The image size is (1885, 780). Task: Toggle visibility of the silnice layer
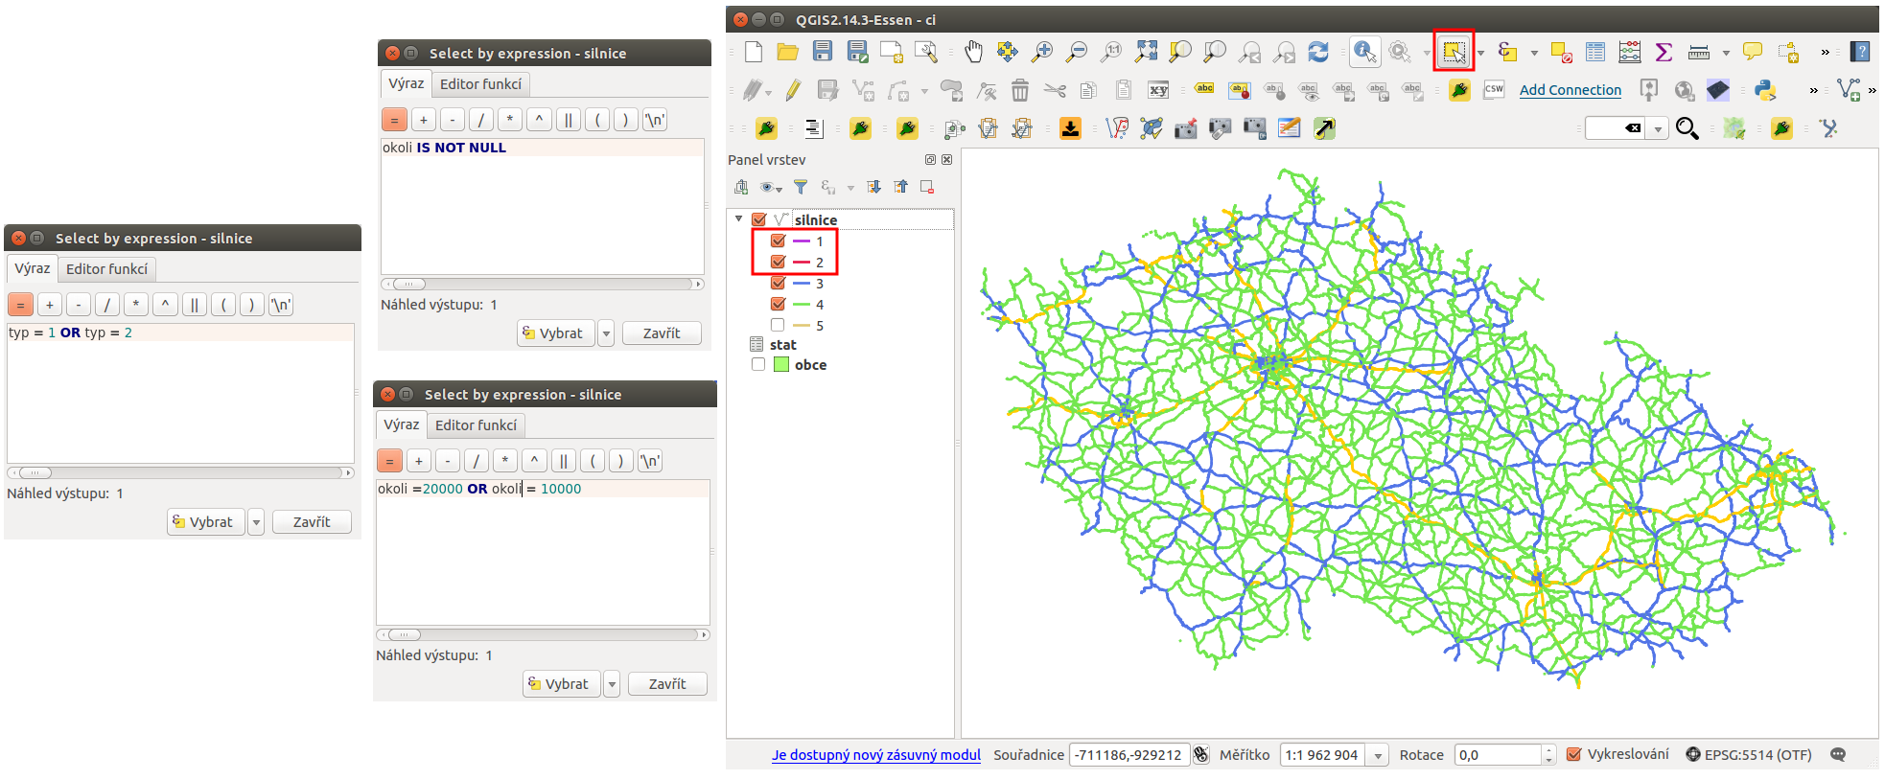click(x=758, y=220)
